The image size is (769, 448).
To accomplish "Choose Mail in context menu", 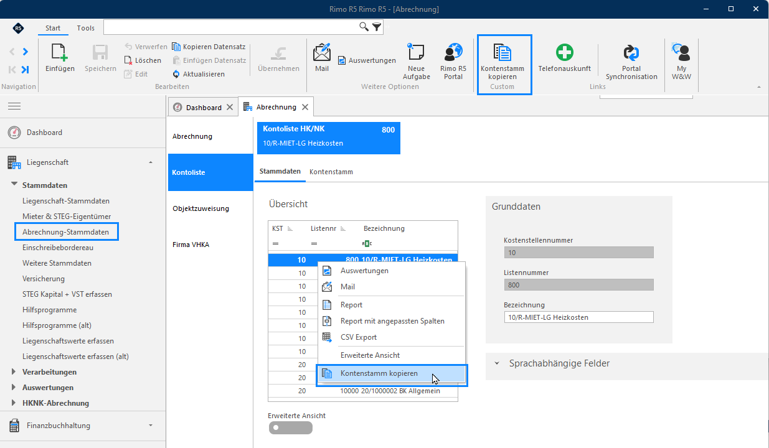I will pos(392,287).
